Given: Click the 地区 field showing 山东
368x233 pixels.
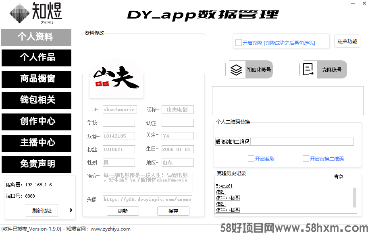Looking at the screenshot, I should click(x=178, y=163).
